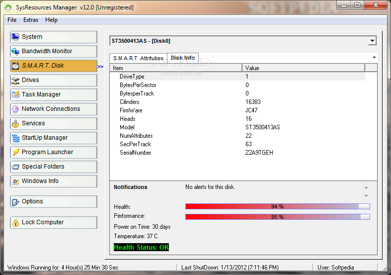Open the Services label
Screen dimensions: 391x275
point(33,123)
